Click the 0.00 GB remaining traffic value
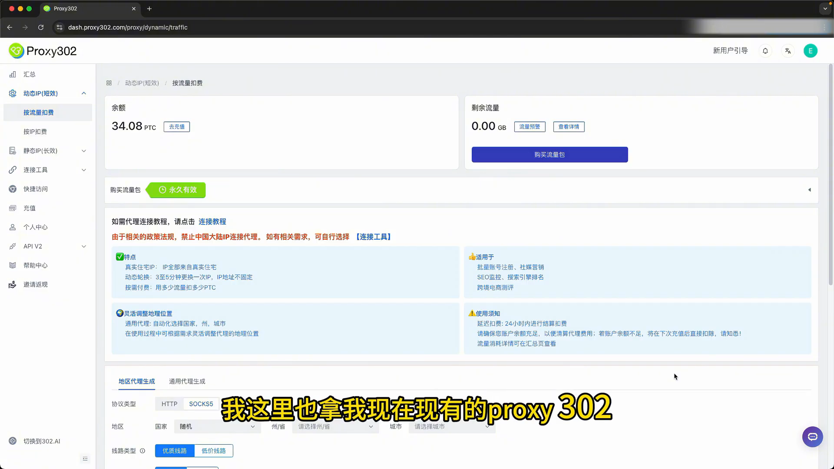The height and width of the screenshot is (469, 834). pyautogui.click(x=489, y=126)
